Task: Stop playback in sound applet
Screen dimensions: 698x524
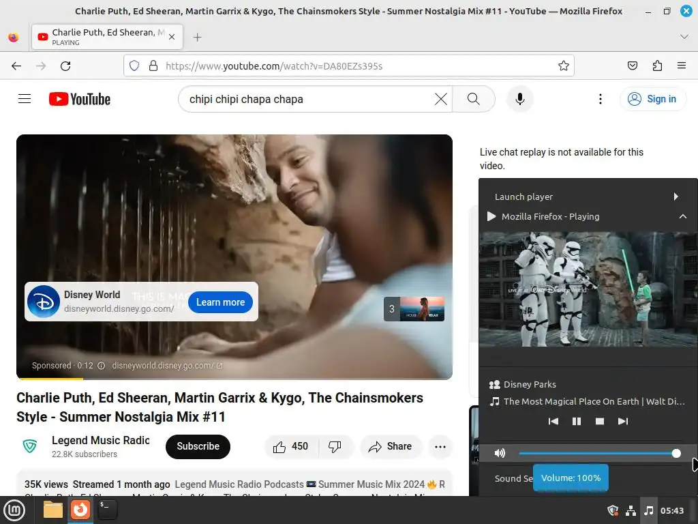Action: pos(600,421)
